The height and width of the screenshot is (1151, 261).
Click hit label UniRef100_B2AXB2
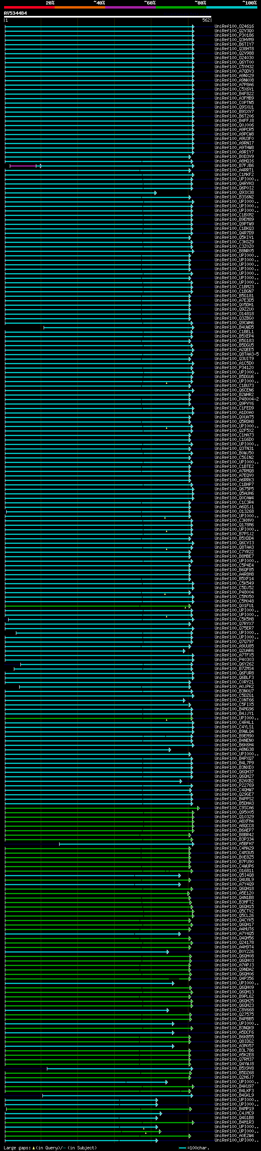coord(234,781)
